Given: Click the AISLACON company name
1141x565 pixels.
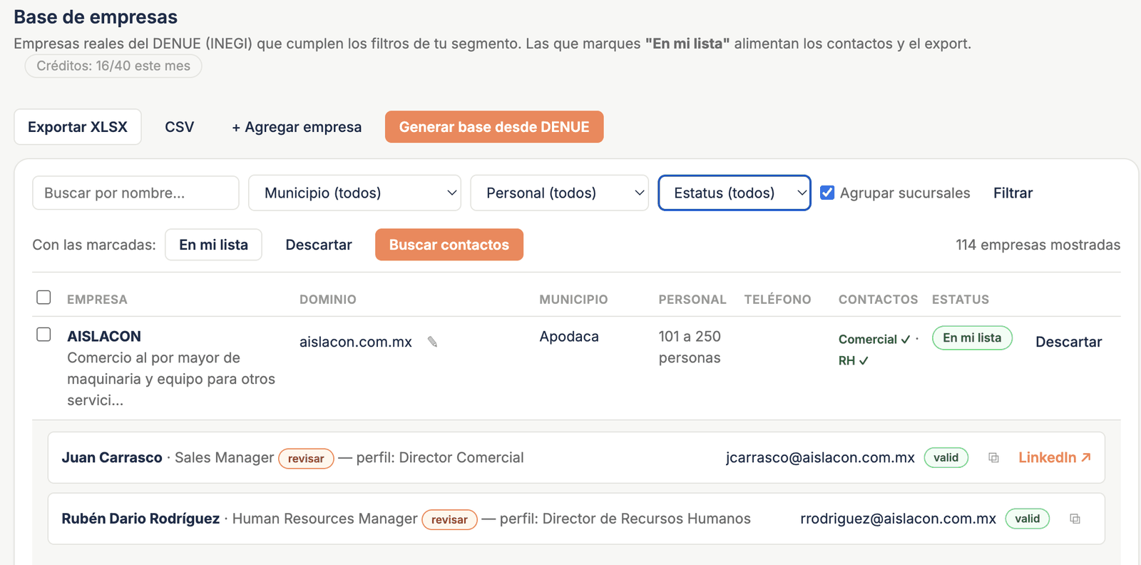Looking at the screenshot, I should point(104,336).
